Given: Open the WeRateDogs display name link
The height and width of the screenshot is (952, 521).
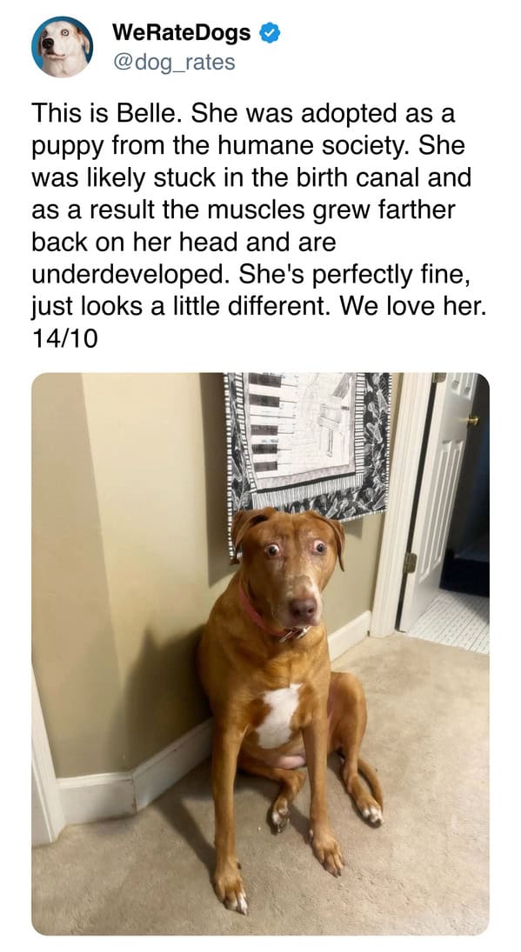Looking at the screenshot, I should tap(181, 33).
